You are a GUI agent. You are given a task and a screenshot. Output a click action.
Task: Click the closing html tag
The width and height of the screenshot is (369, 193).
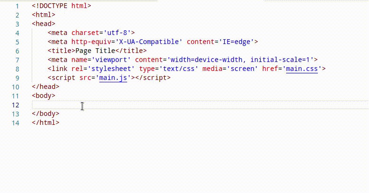tap(46, 123)
